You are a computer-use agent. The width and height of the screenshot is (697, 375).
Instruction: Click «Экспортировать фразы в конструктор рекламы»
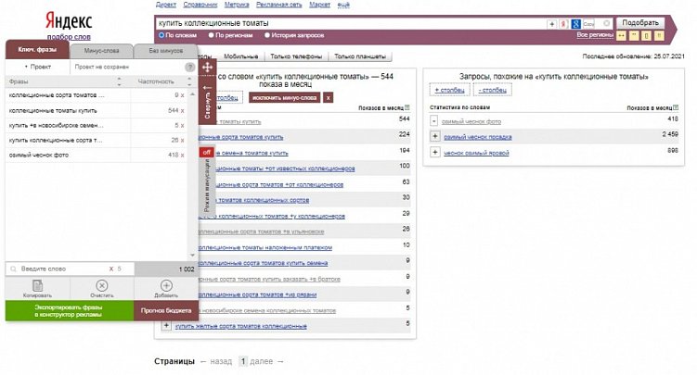pos(70,311)
